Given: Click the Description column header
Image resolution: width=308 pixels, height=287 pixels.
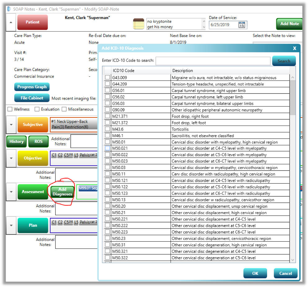Looking at the screenshot, I should pyautogui.click(x=230, y=71).
